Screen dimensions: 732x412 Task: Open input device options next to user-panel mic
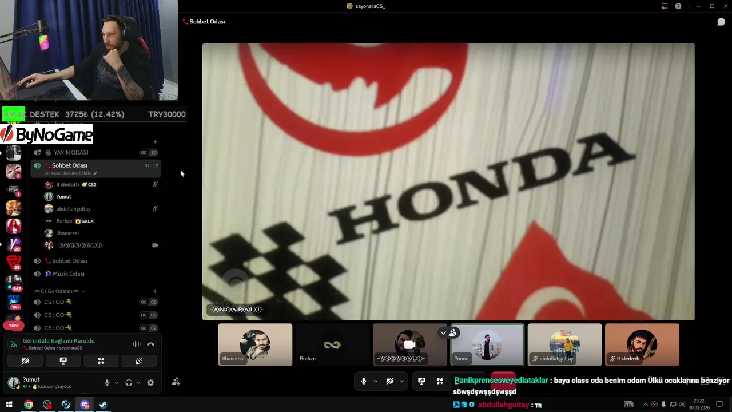(116, 383)
